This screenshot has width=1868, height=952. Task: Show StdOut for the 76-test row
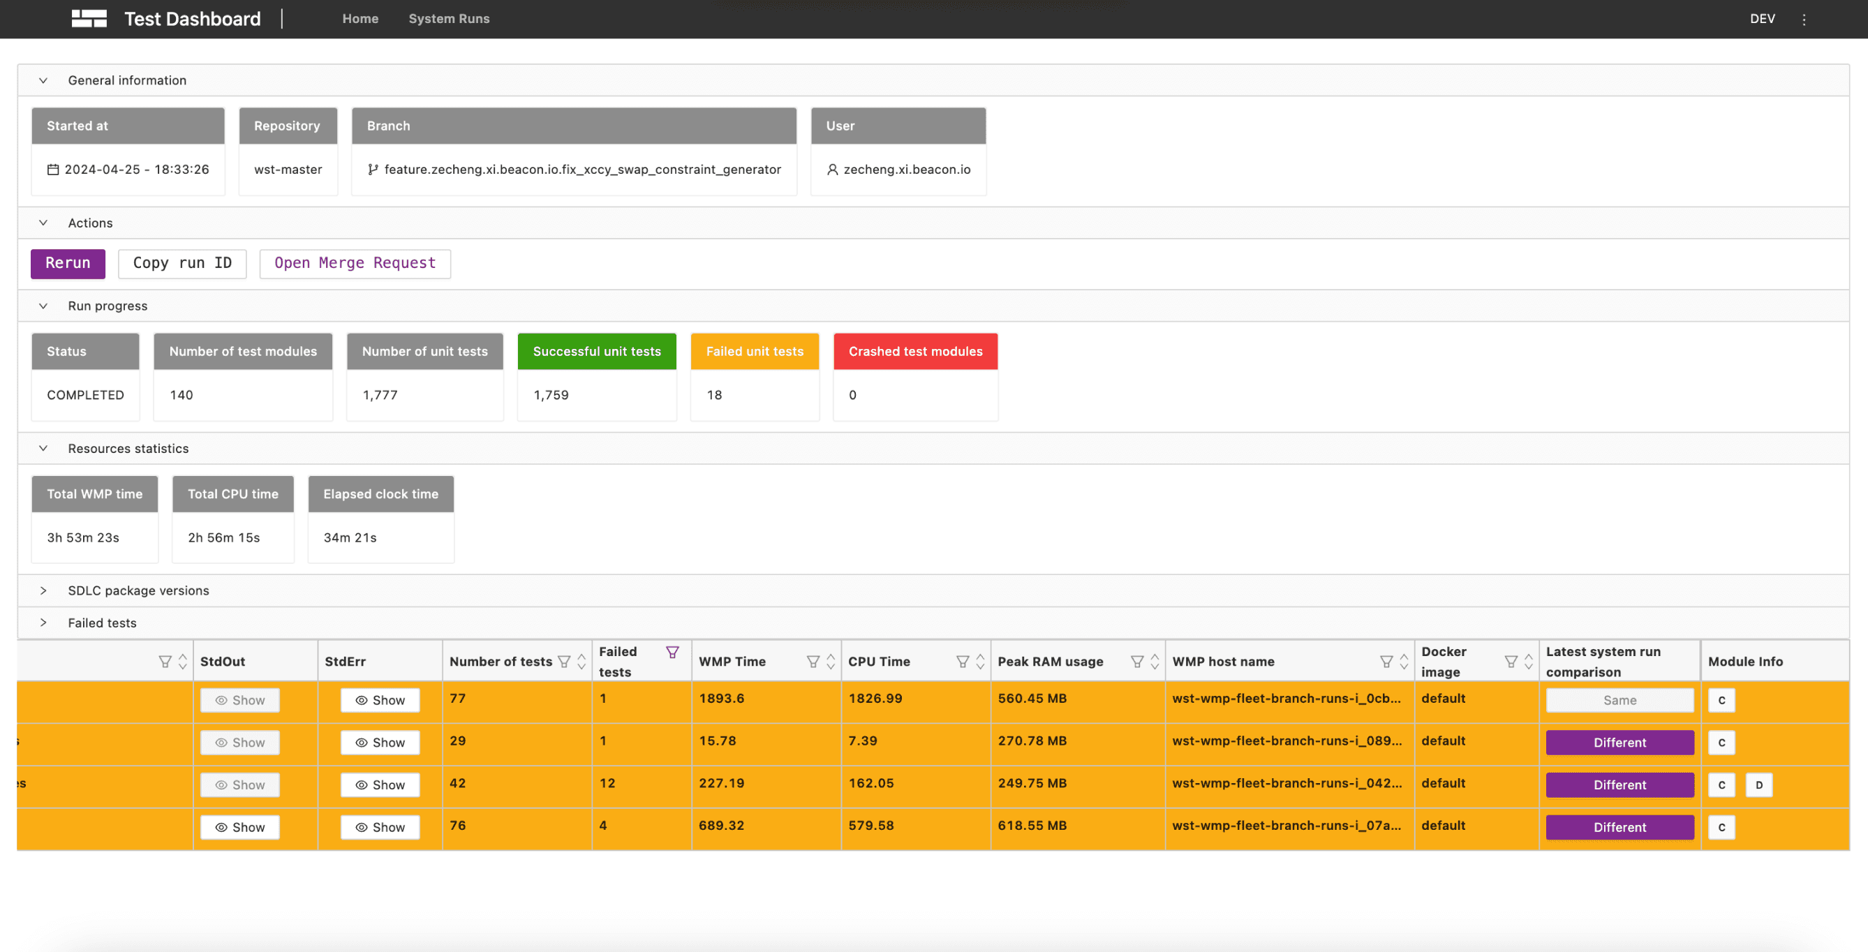point(240,826)
